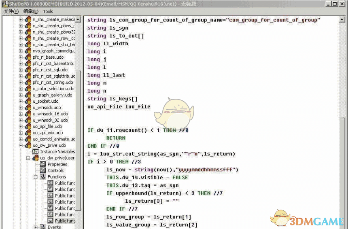Image resolution: width=348 pixels, height=229 pixels.
Task: Click the pfc_n_base.udo object icon
Action: click(x=28, y=57)
